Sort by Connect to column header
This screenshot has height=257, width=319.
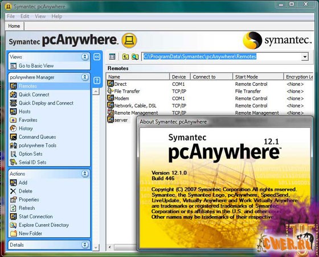point(211,77)
